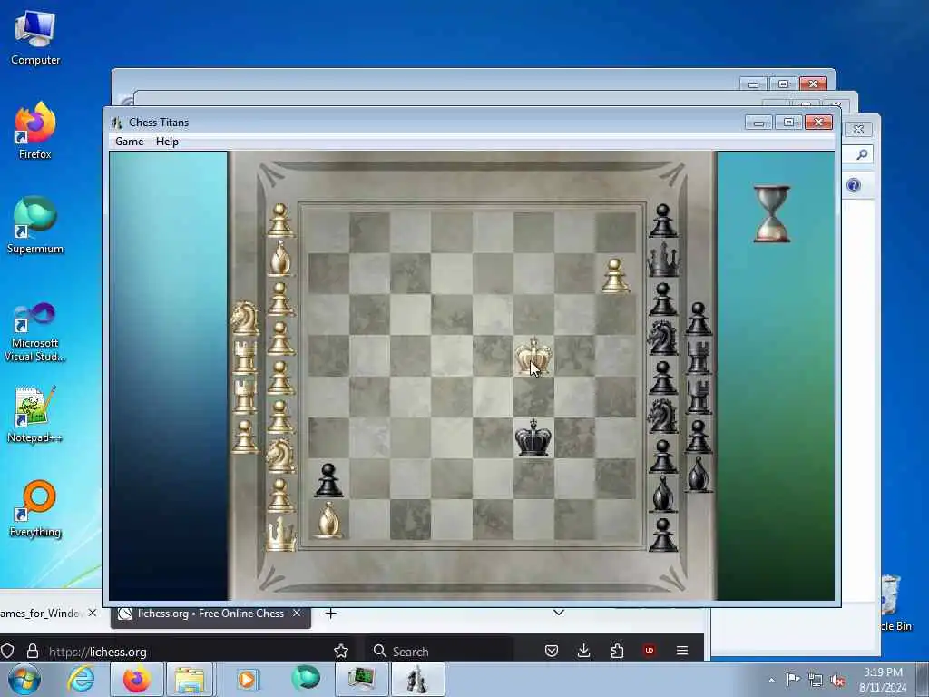Open the media player taskbar icon
This screenshot has width=929, height=697.
(x=247, y=679)
